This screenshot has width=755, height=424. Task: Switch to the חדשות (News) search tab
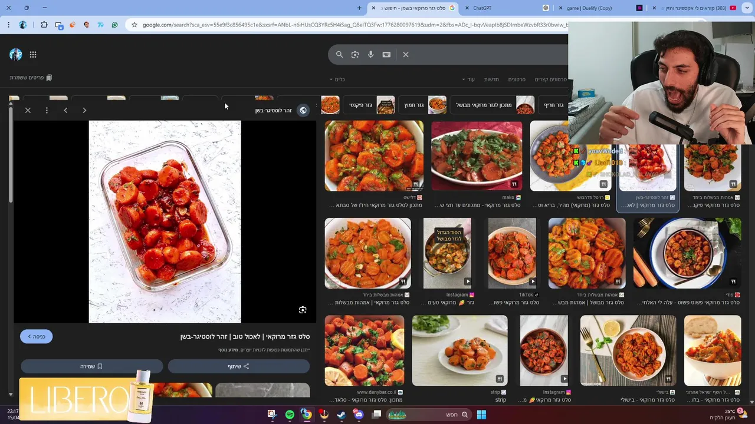491,79
